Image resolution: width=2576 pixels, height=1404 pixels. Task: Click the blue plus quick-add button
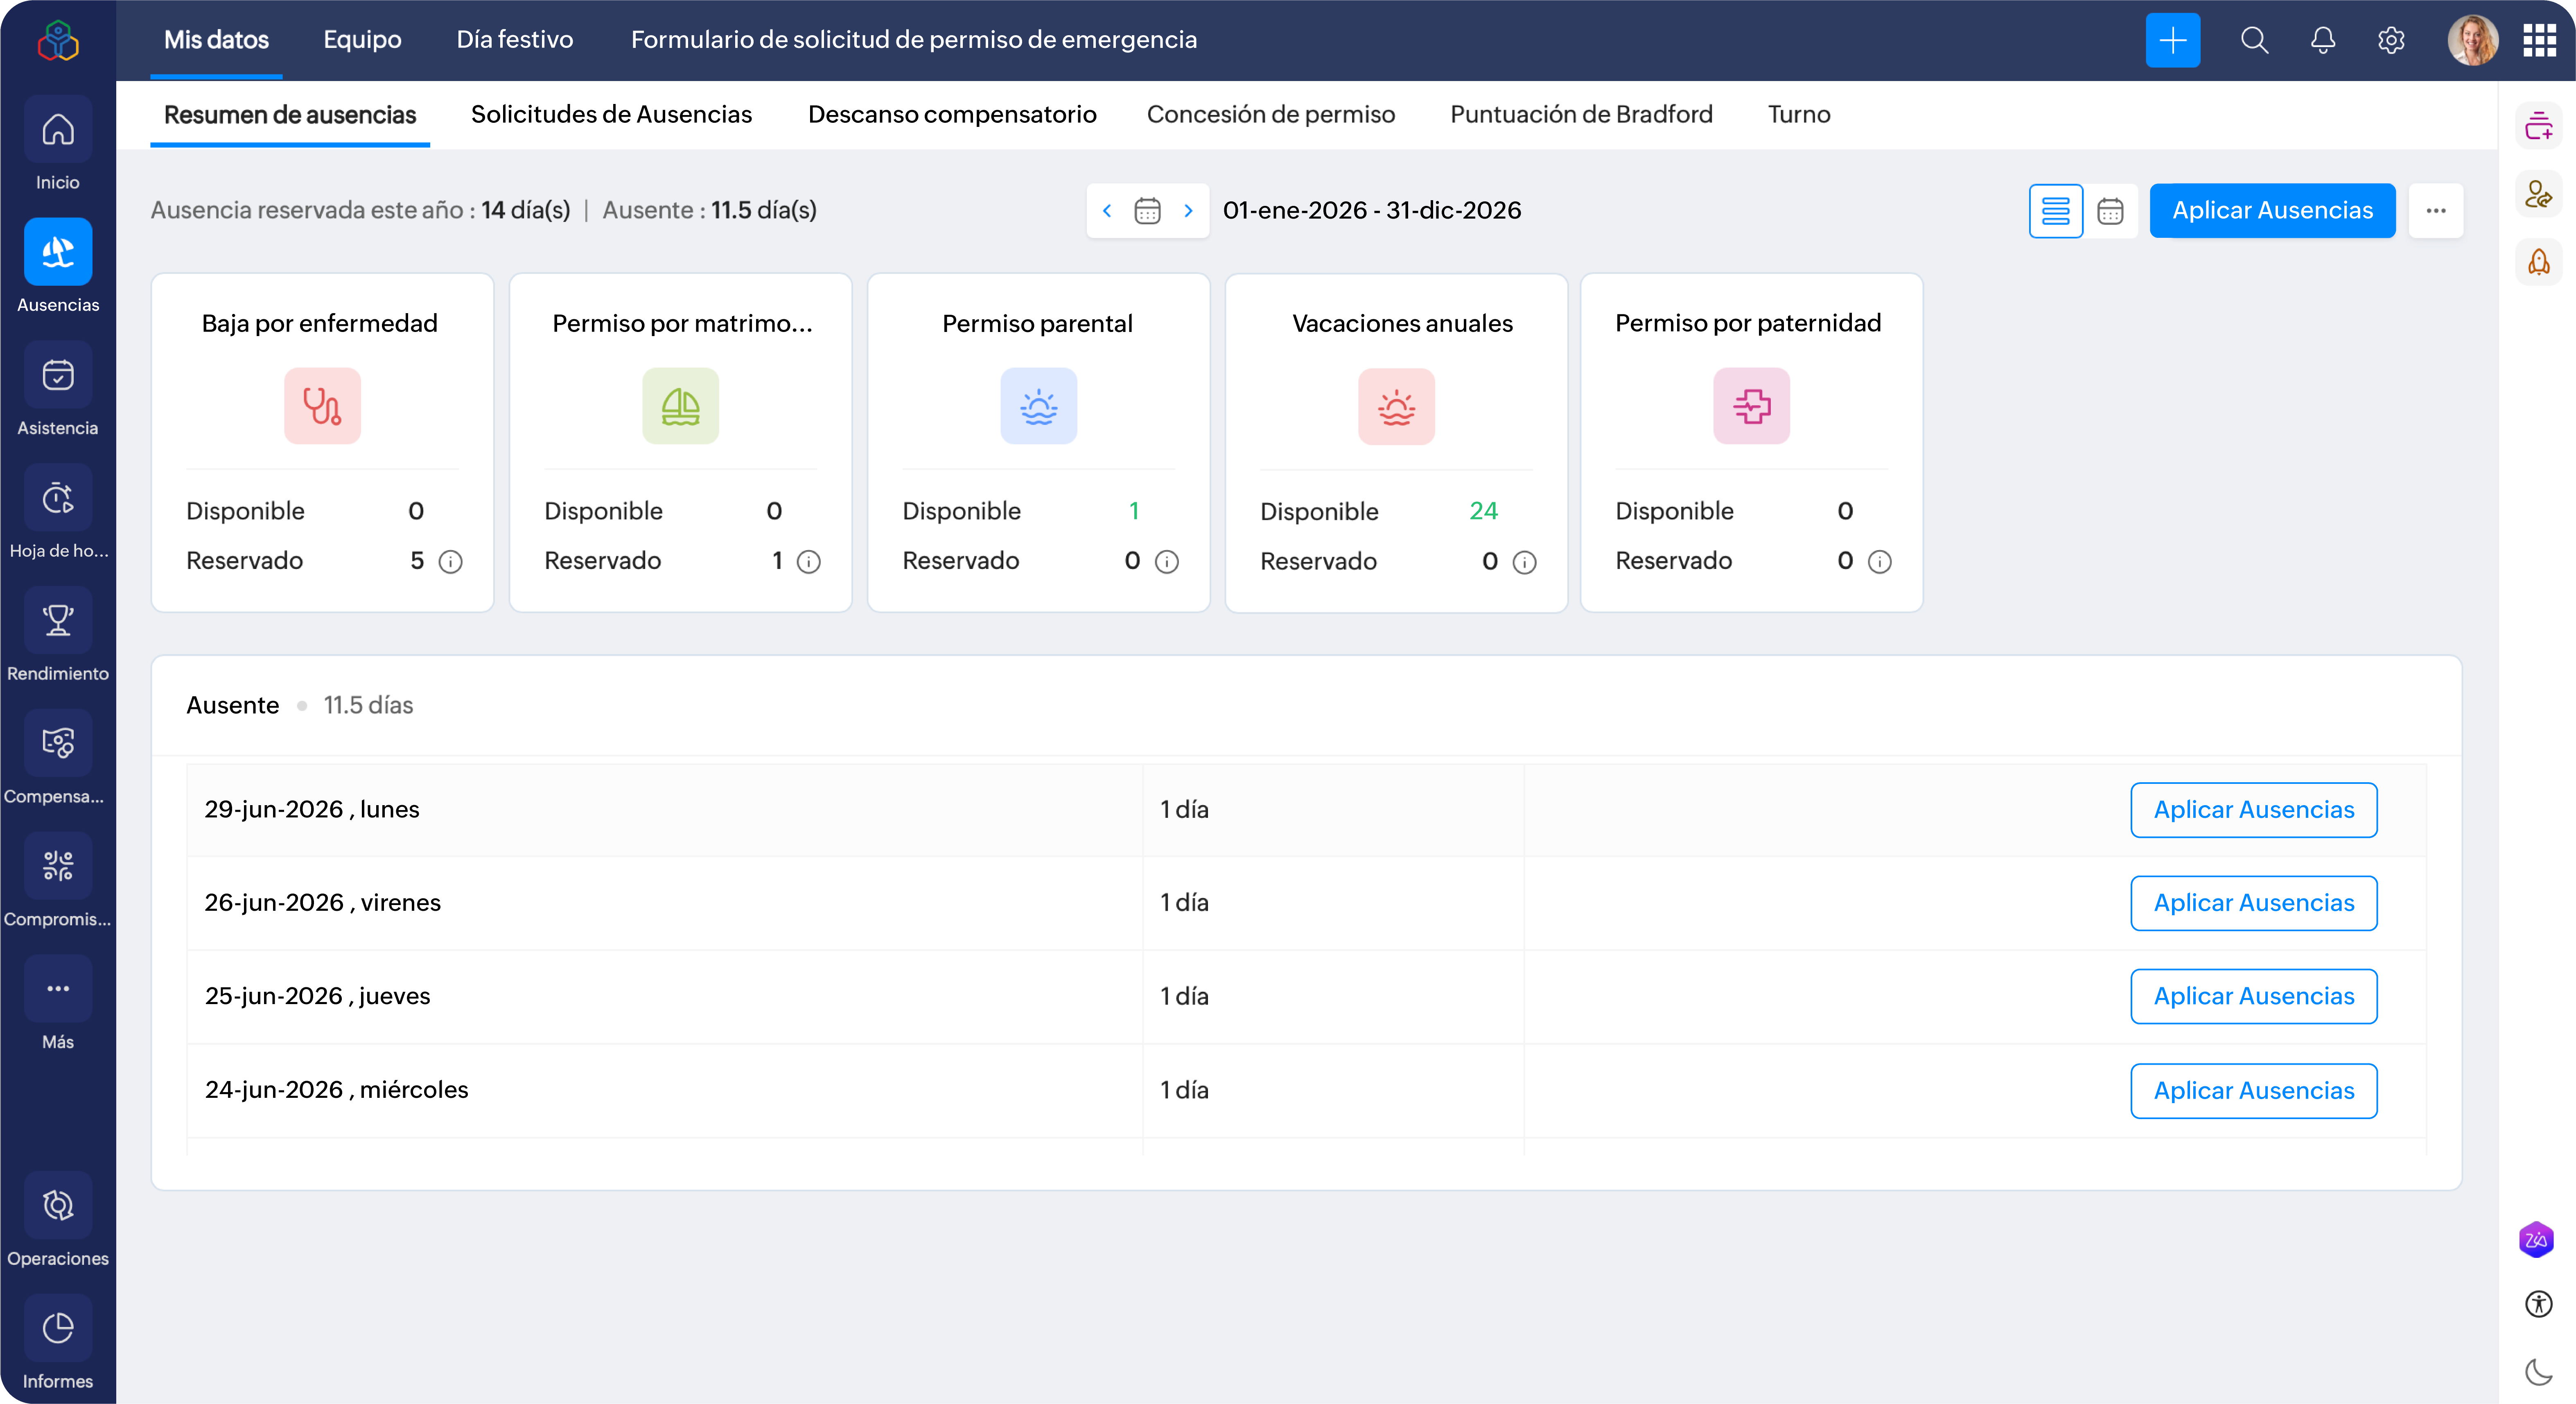(x=2173, y=40)
